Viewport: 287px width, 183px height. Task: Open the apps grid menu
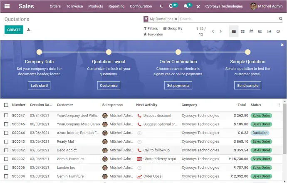click(7, 6)
